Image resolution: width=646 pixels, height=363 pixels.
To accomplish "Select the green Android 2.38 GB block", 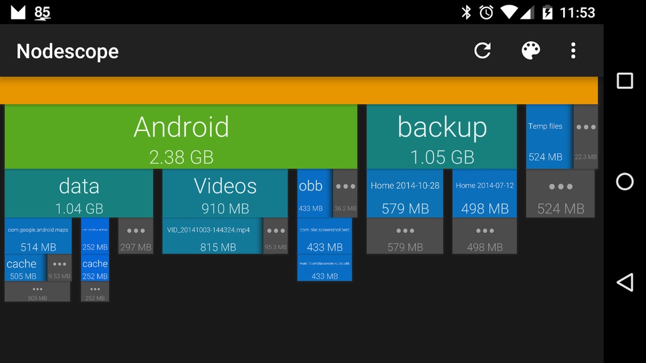I will 181,137.
